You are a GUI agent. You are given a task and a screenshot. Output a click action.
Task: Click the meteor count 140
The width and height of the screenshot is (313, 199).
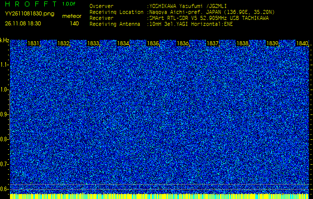[x=74, y=23]
